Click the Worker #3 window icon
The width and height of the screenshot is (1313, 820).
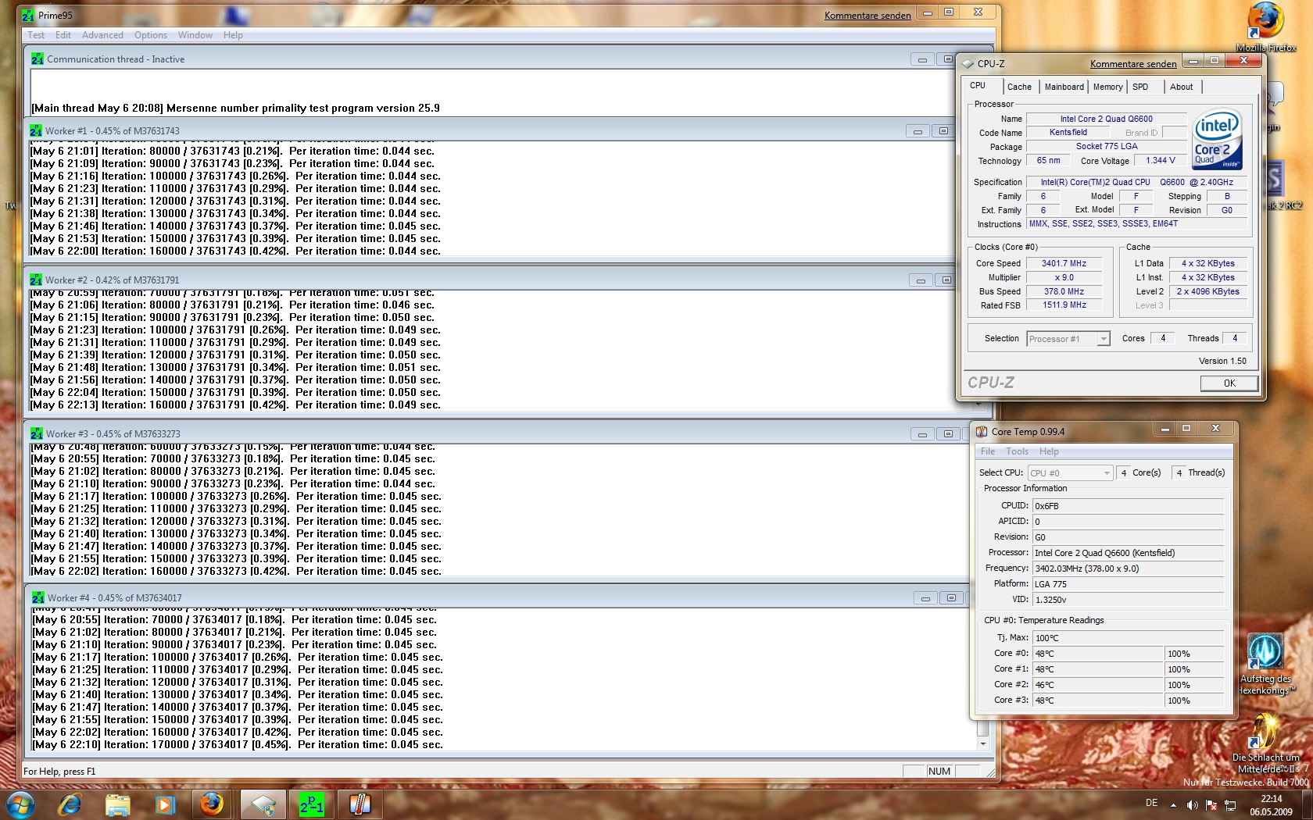coord(37,433)
